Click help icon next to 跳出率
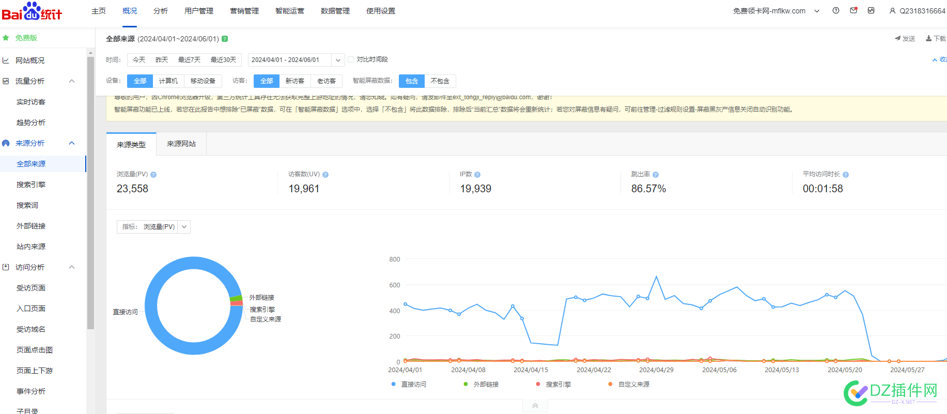The width and height of the screenshot is (947, 414). 656,175
